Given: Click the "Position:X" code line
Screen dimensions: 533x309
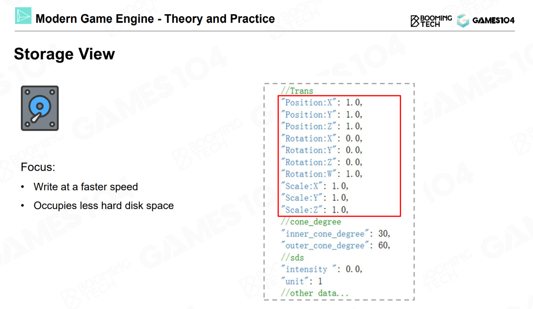Looking at the screenshot, I should 321,102.
